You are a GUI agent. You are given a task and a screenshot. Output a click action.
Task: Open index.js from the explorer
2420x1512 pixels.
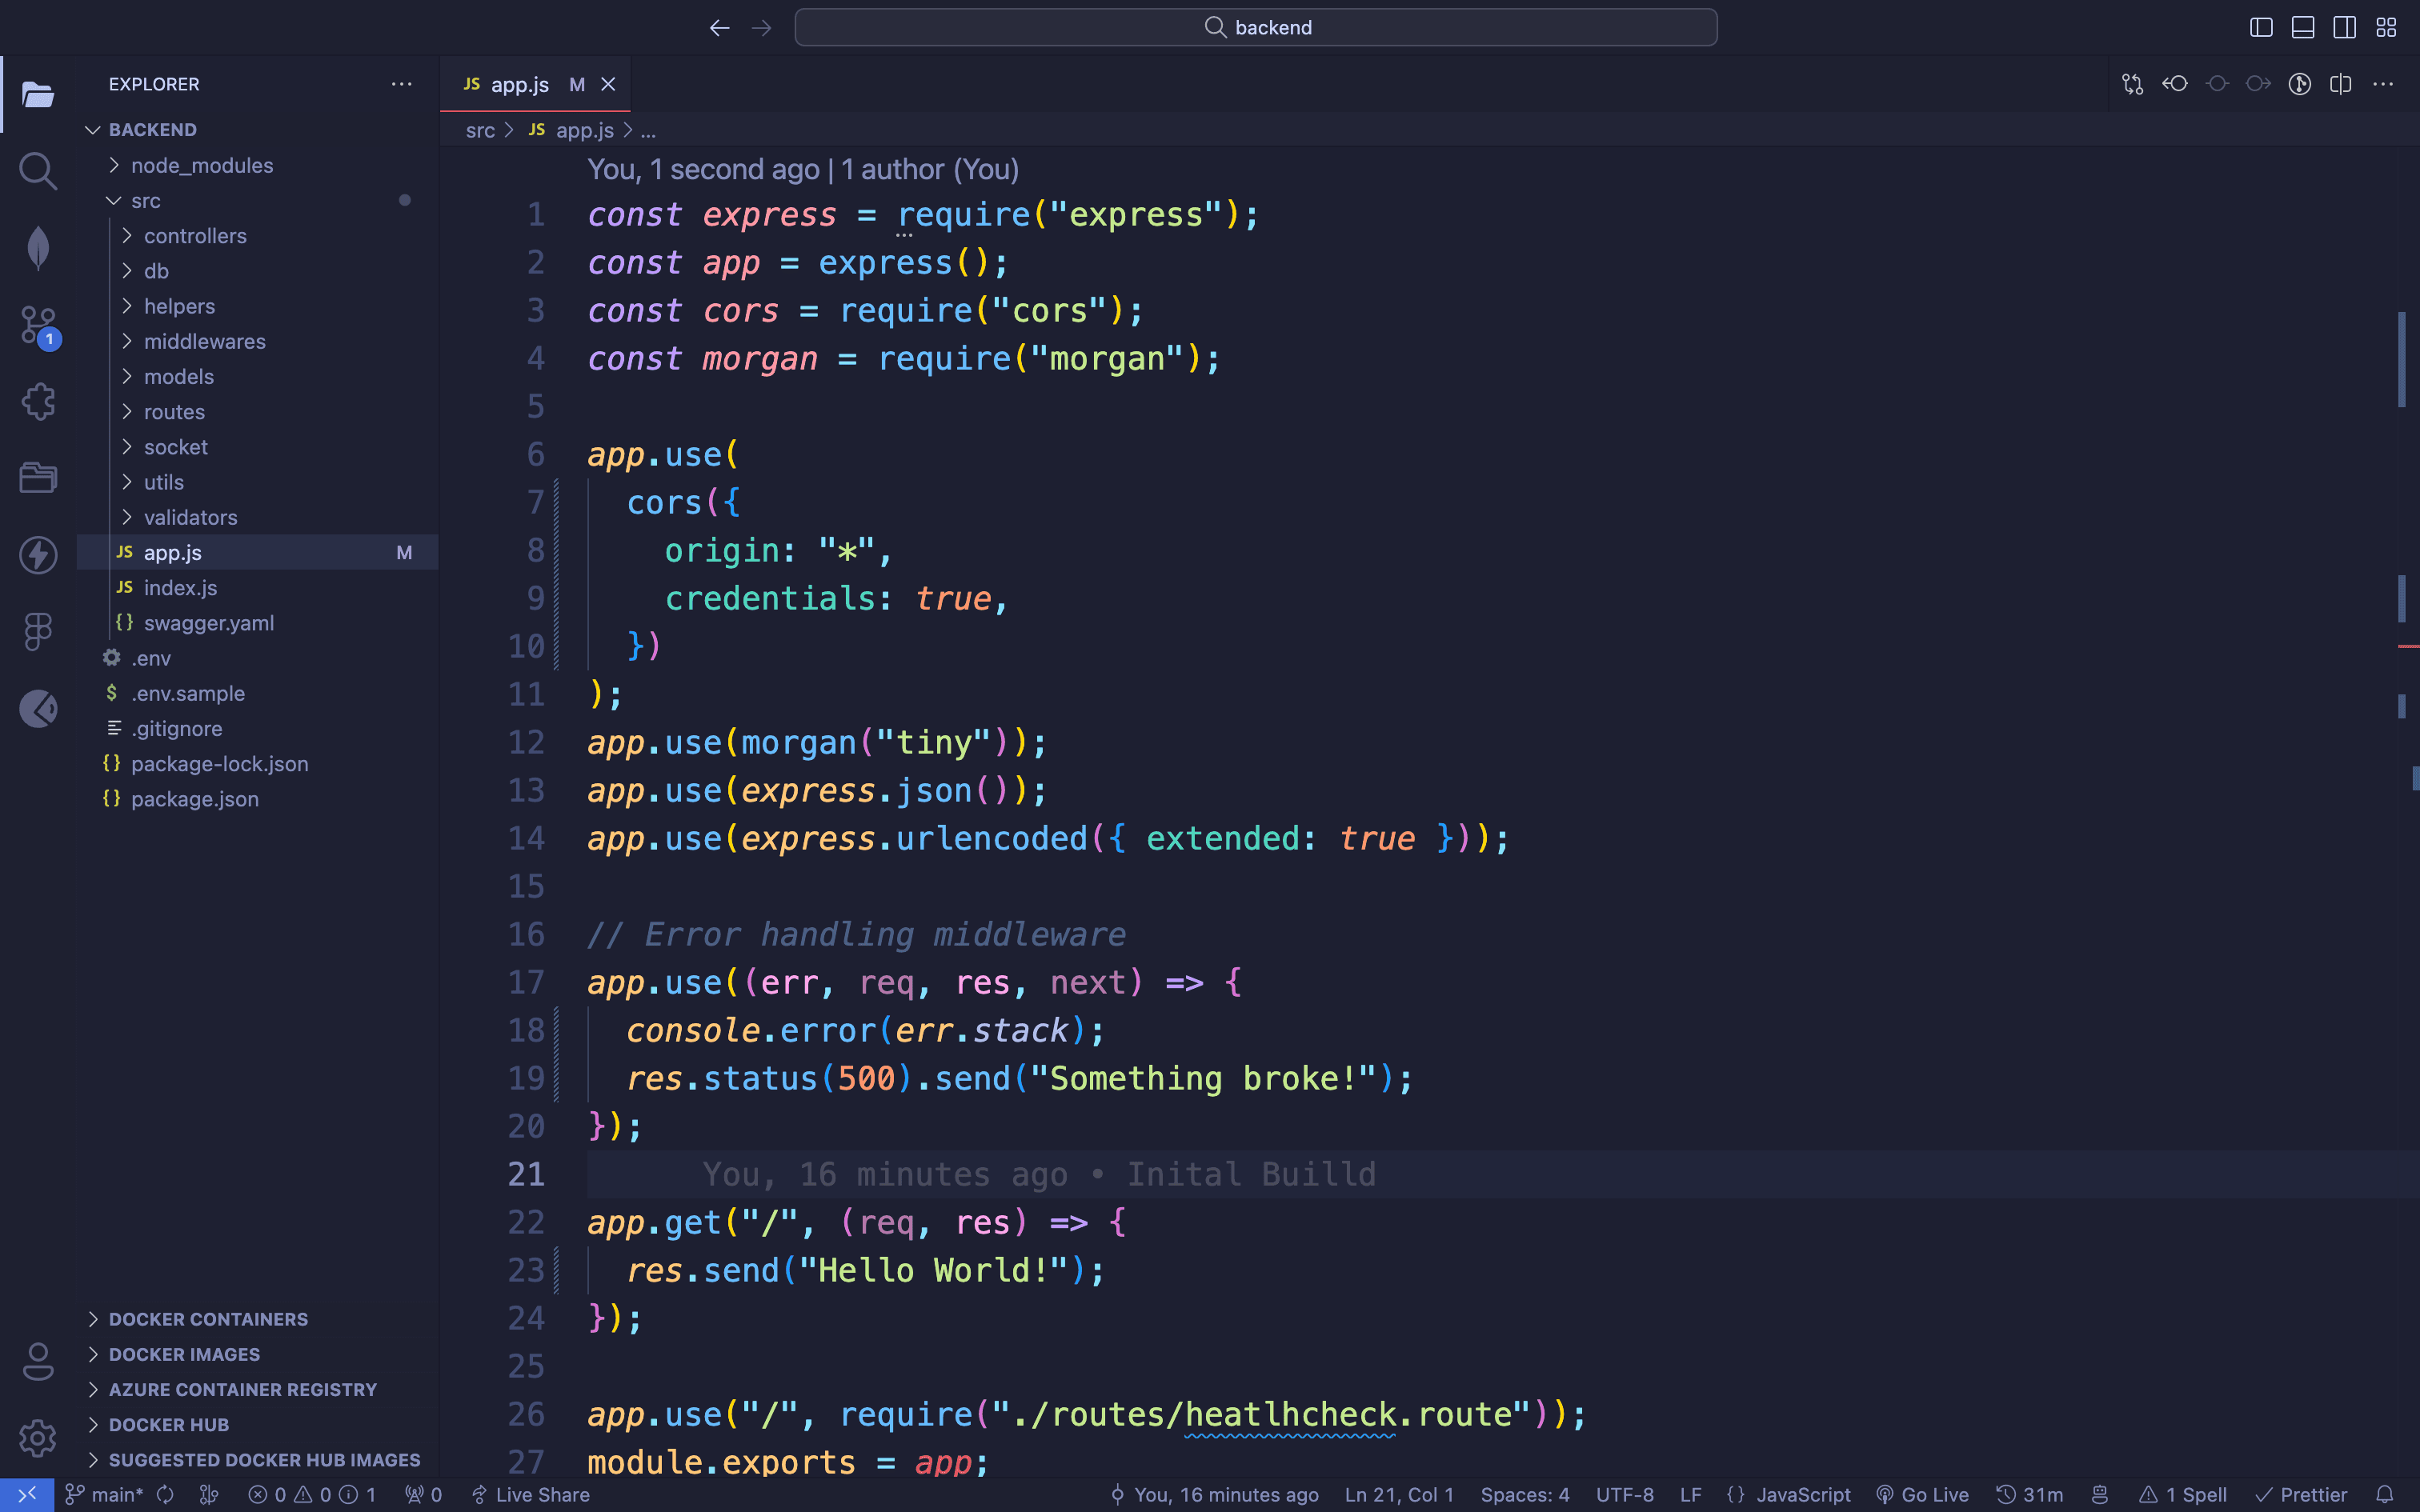coord(180,588)
